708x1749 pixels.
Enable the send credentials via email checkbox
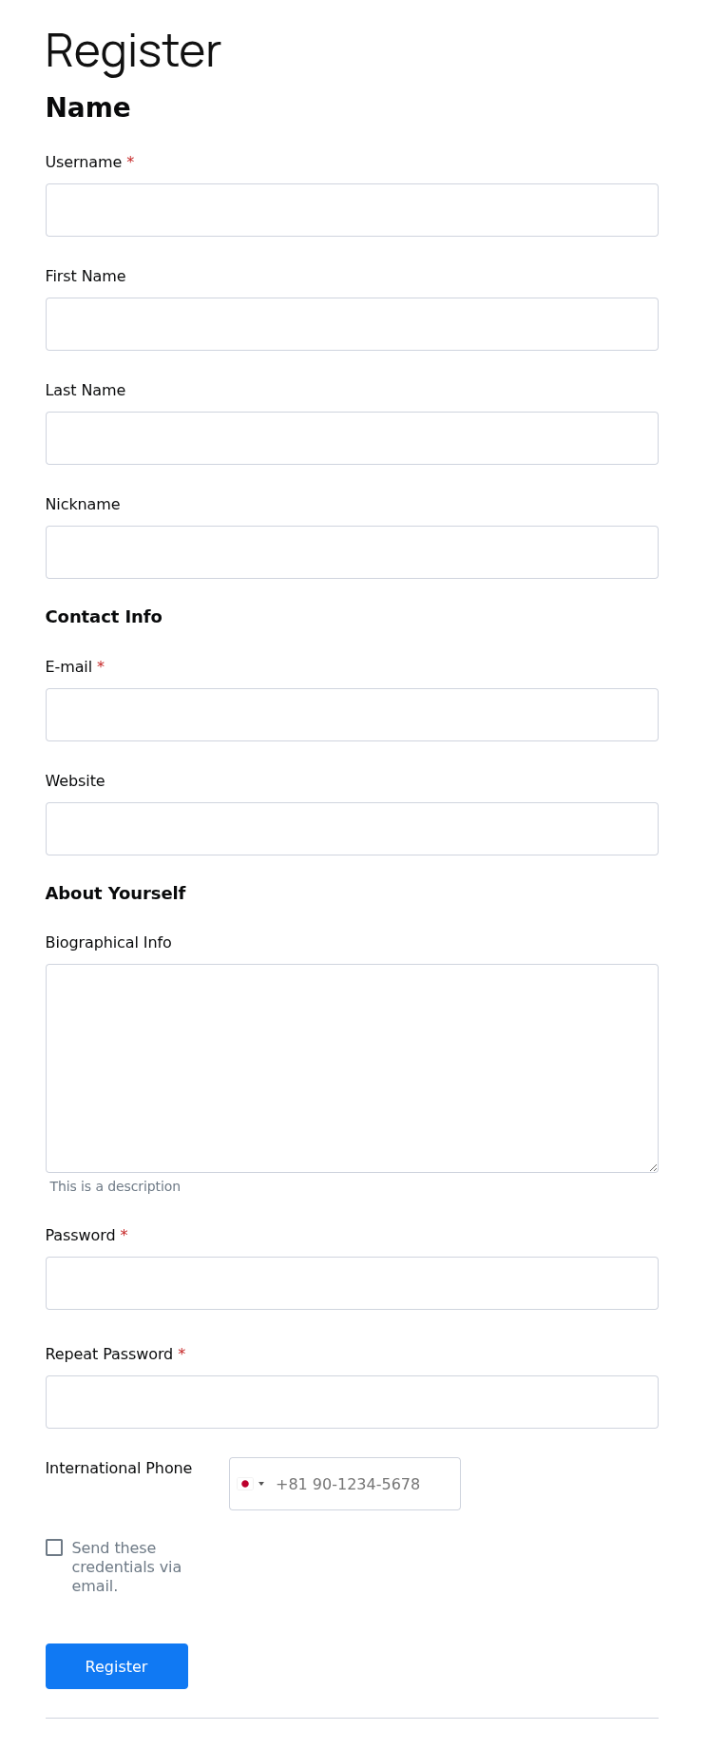point(54,1547)
